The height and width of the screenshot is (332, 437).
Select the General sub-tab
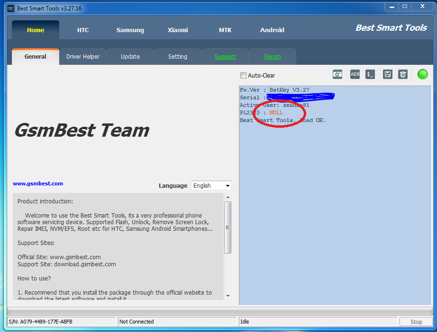[x=36, y=57]
